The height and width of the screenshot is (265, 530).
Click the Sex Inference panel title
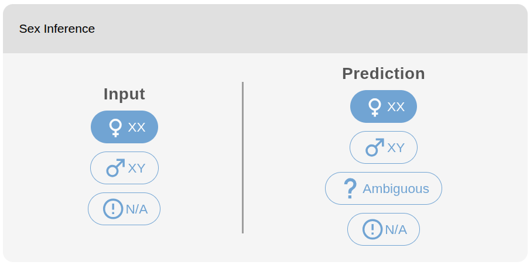57,29
